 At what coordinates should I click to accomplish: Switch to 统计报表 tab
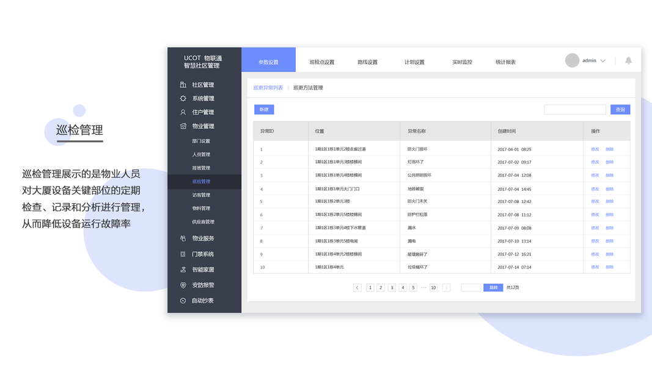point(505,62)
